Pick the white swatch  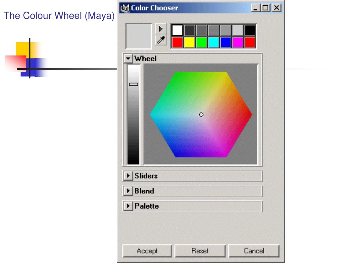[177, 30]
